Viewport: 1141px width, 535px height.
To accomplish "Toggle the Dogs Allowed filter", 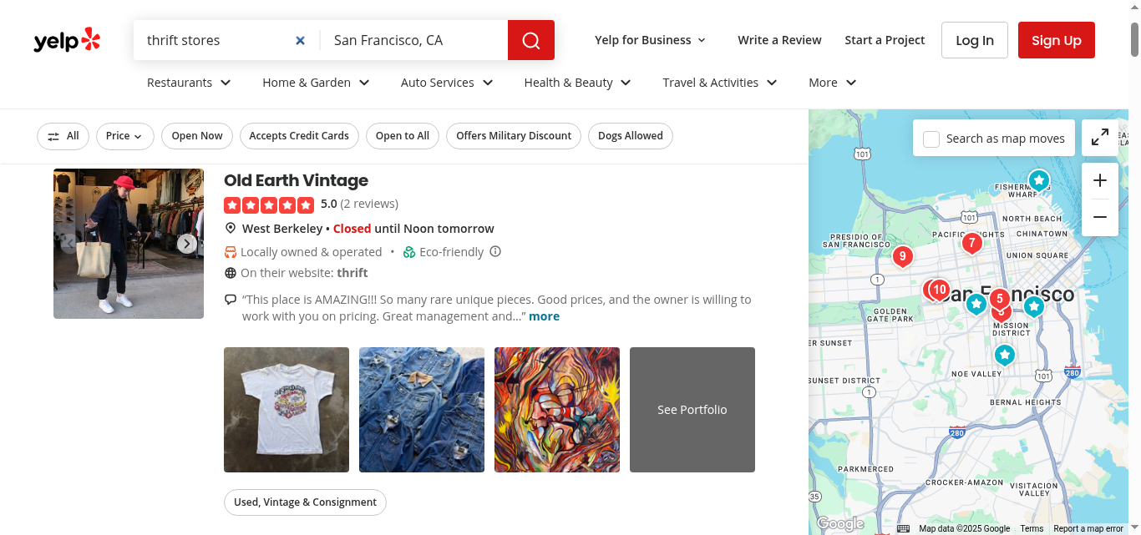I will (x=631, y=136).
